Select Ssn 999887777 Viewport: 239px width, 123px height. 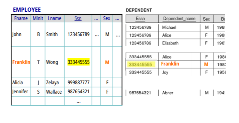click(79, 83)
